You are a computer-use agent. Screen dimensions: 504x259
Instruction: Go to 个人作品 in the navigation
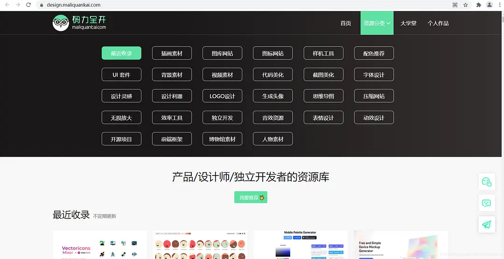coord(438,23)
